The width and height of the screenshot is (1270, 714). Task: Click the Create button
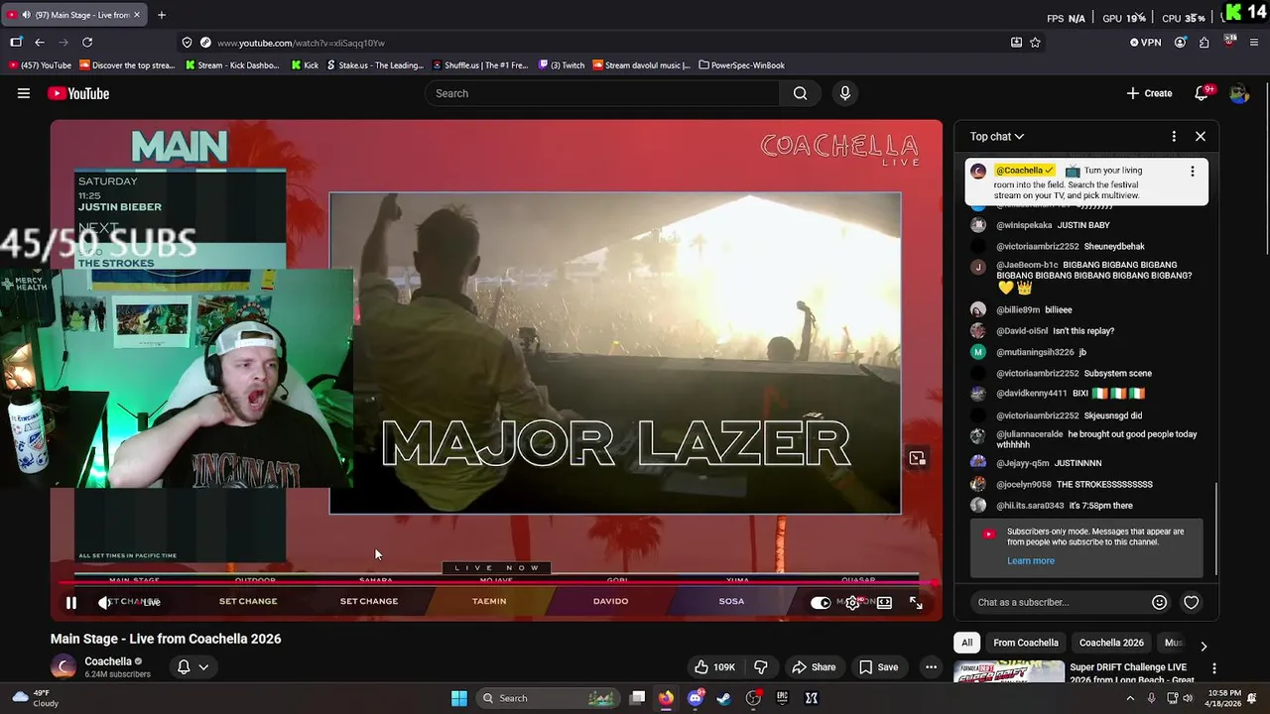point(1150,93)
